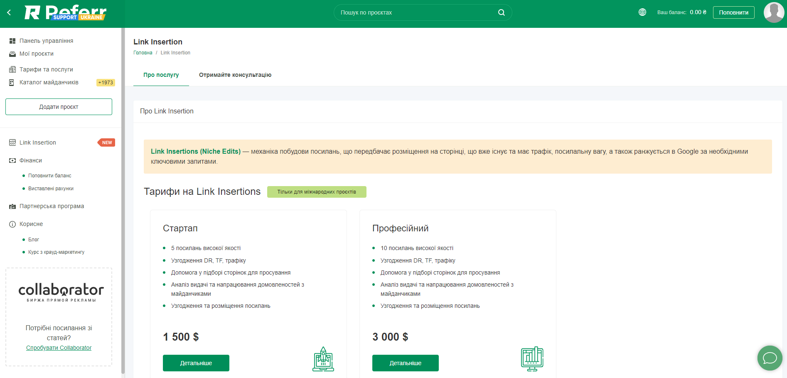Screen dimensions: 787x378
Task: Expand the Фінанси sidebar section
Action: (31, 160)
